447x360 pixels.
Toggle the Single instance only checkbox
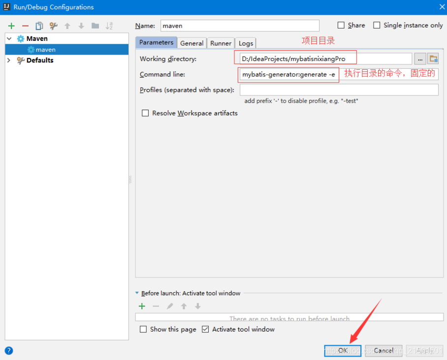(377, 26)
